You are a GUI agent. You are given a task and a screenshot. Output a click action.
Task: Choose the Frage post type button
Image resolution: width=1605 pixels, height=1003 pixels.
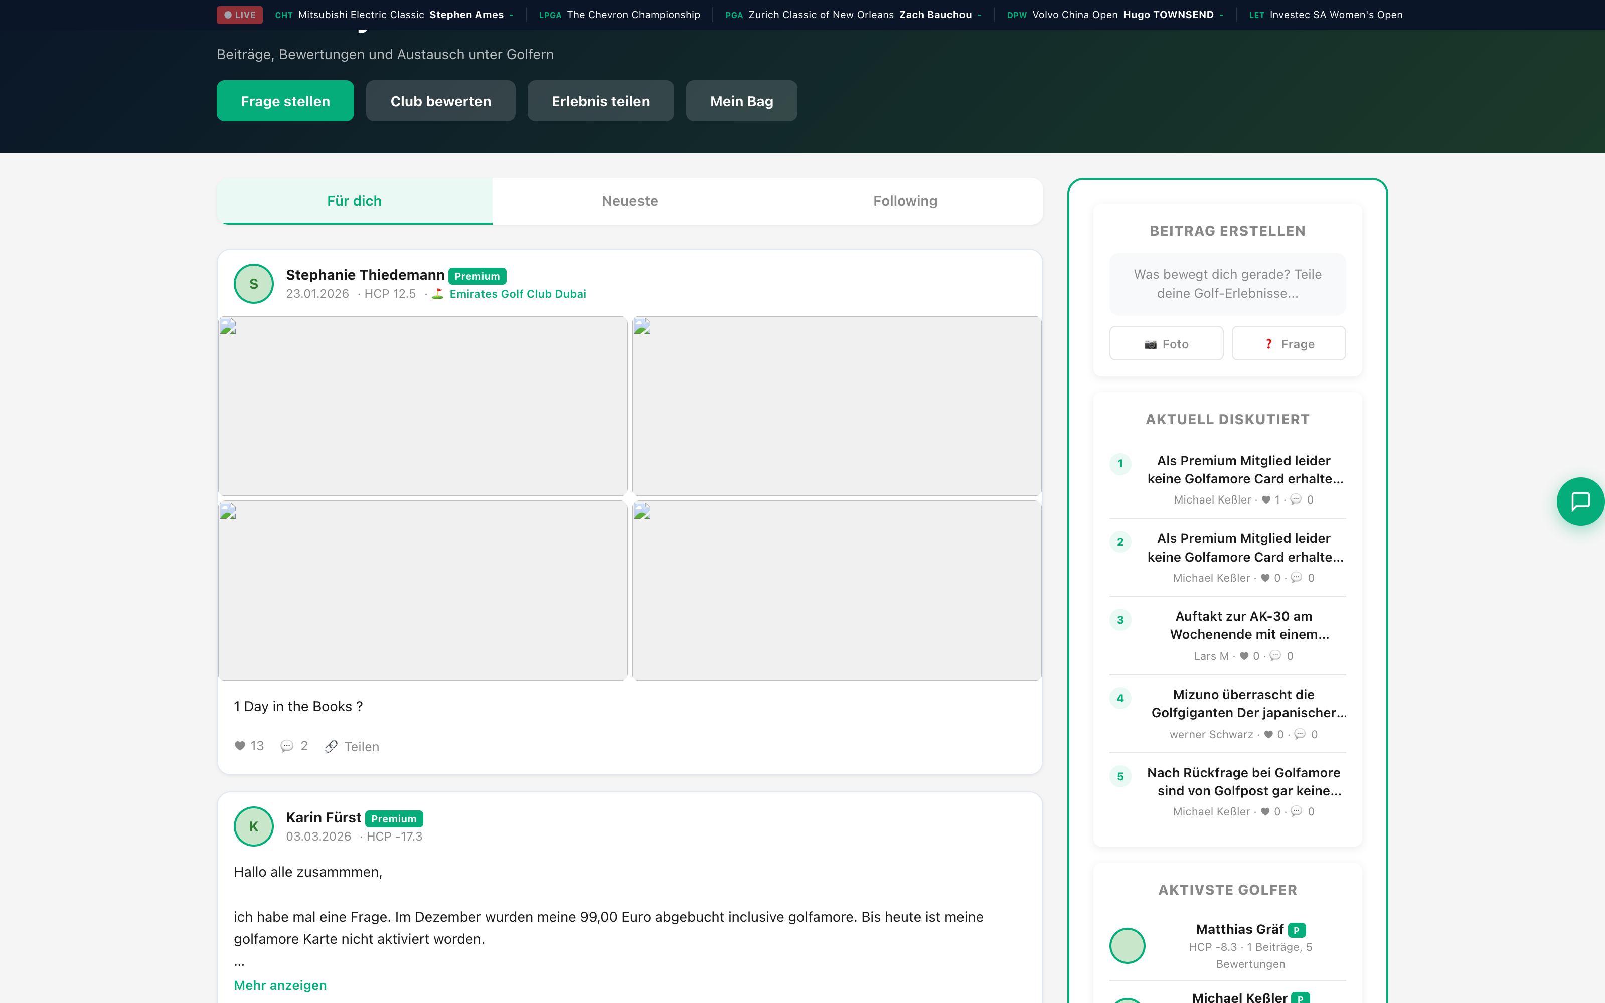pos(1289,343)
